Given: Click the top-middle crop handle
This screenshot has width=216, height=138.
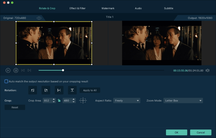Looking at the screenshot, I should coord(54,22).
